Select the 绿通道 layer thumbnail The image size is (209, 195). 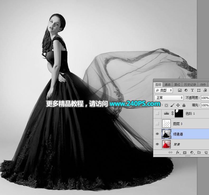tap(167, 134)
